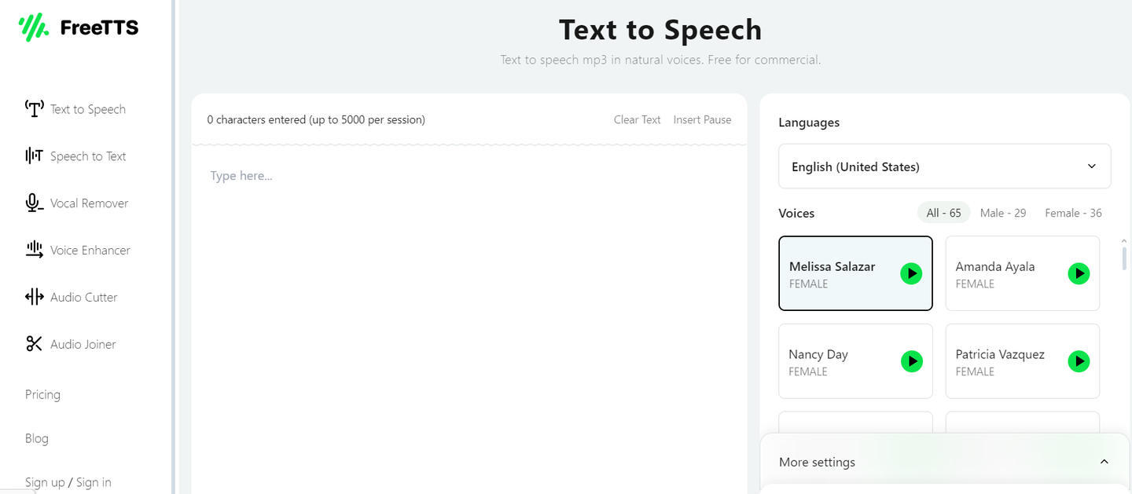Play Nancy Day voice preview
The height and width of the screenshot is (494, 1132).
coord(911,361)
